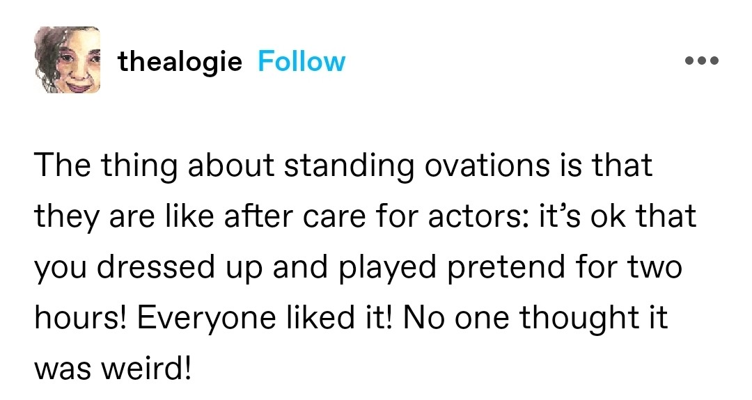Click the phrase "it's ok that"
The image size is (752, 400).
click(616, 218)
